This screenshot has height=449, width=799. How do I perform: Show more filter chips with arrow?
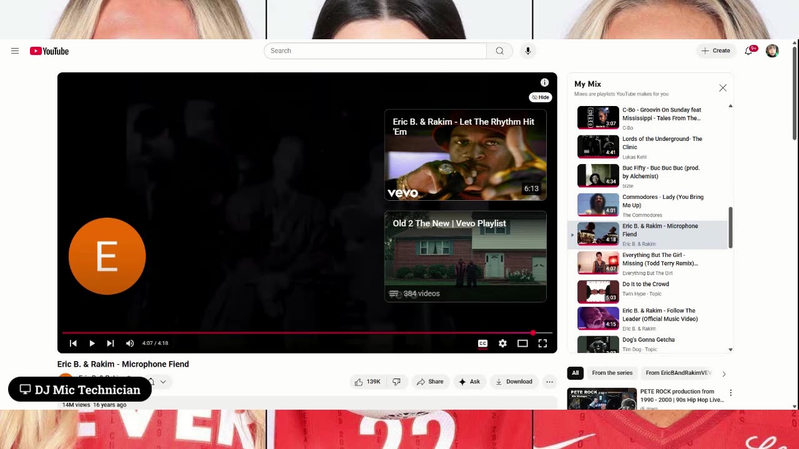(x=724, y=374)
